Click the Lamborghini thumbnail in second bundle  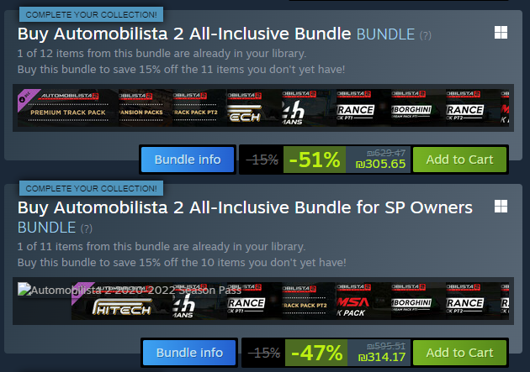pos(418,301)
